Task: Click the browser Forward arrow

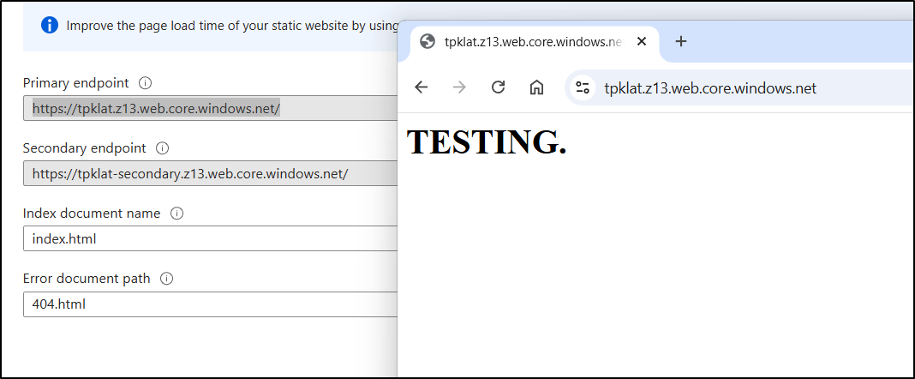Action: click(x=459, y=87)
